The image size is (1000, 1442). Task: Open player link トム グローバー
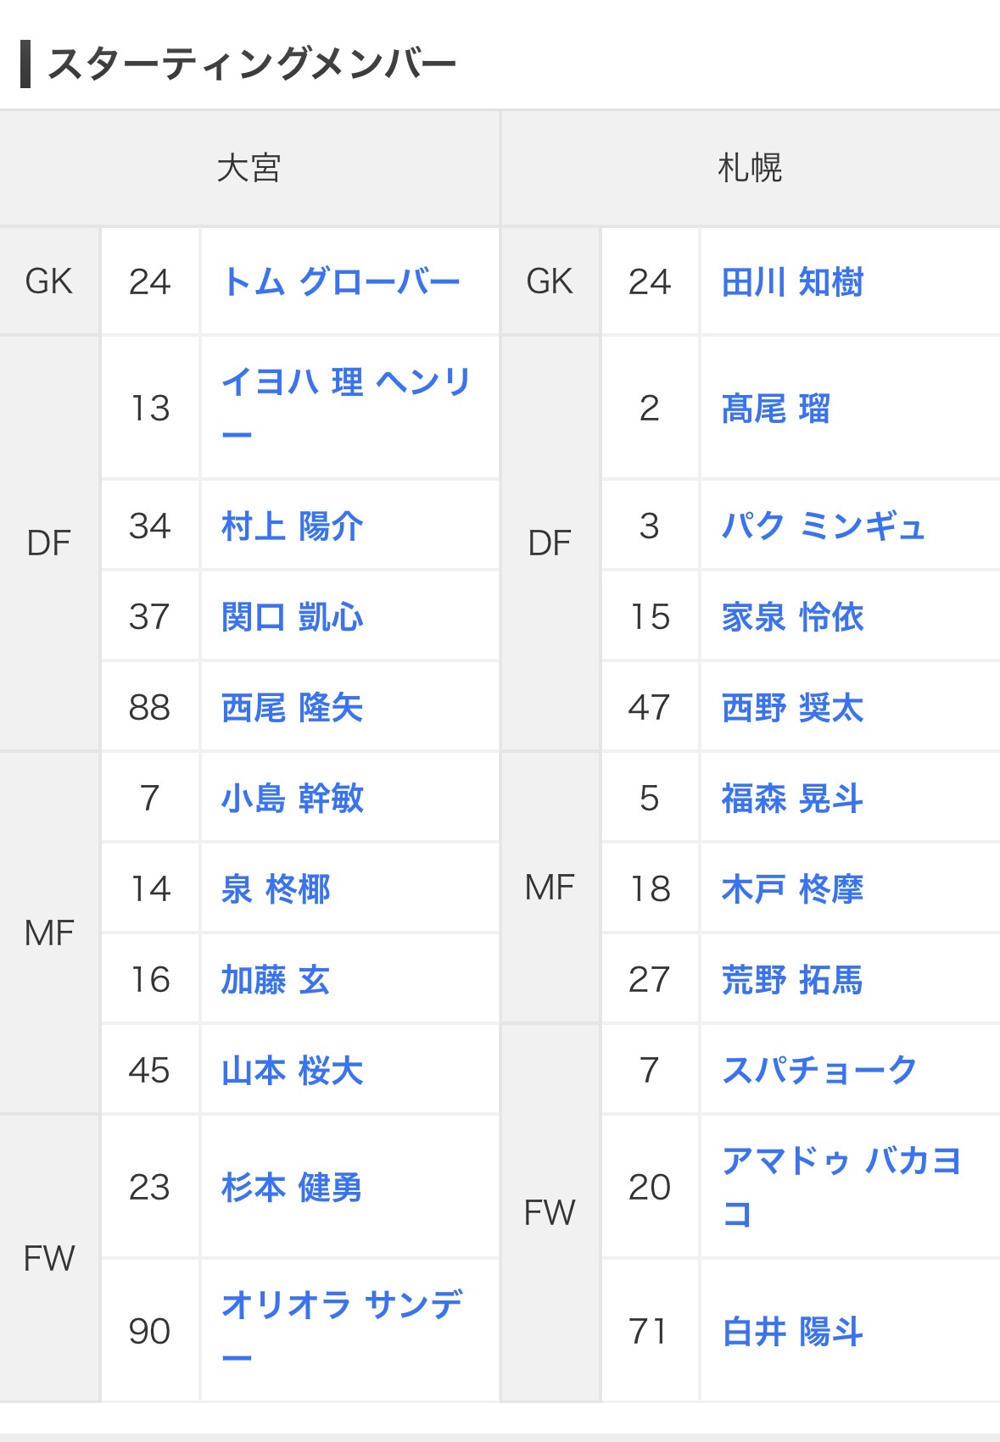tap(340, 282)
